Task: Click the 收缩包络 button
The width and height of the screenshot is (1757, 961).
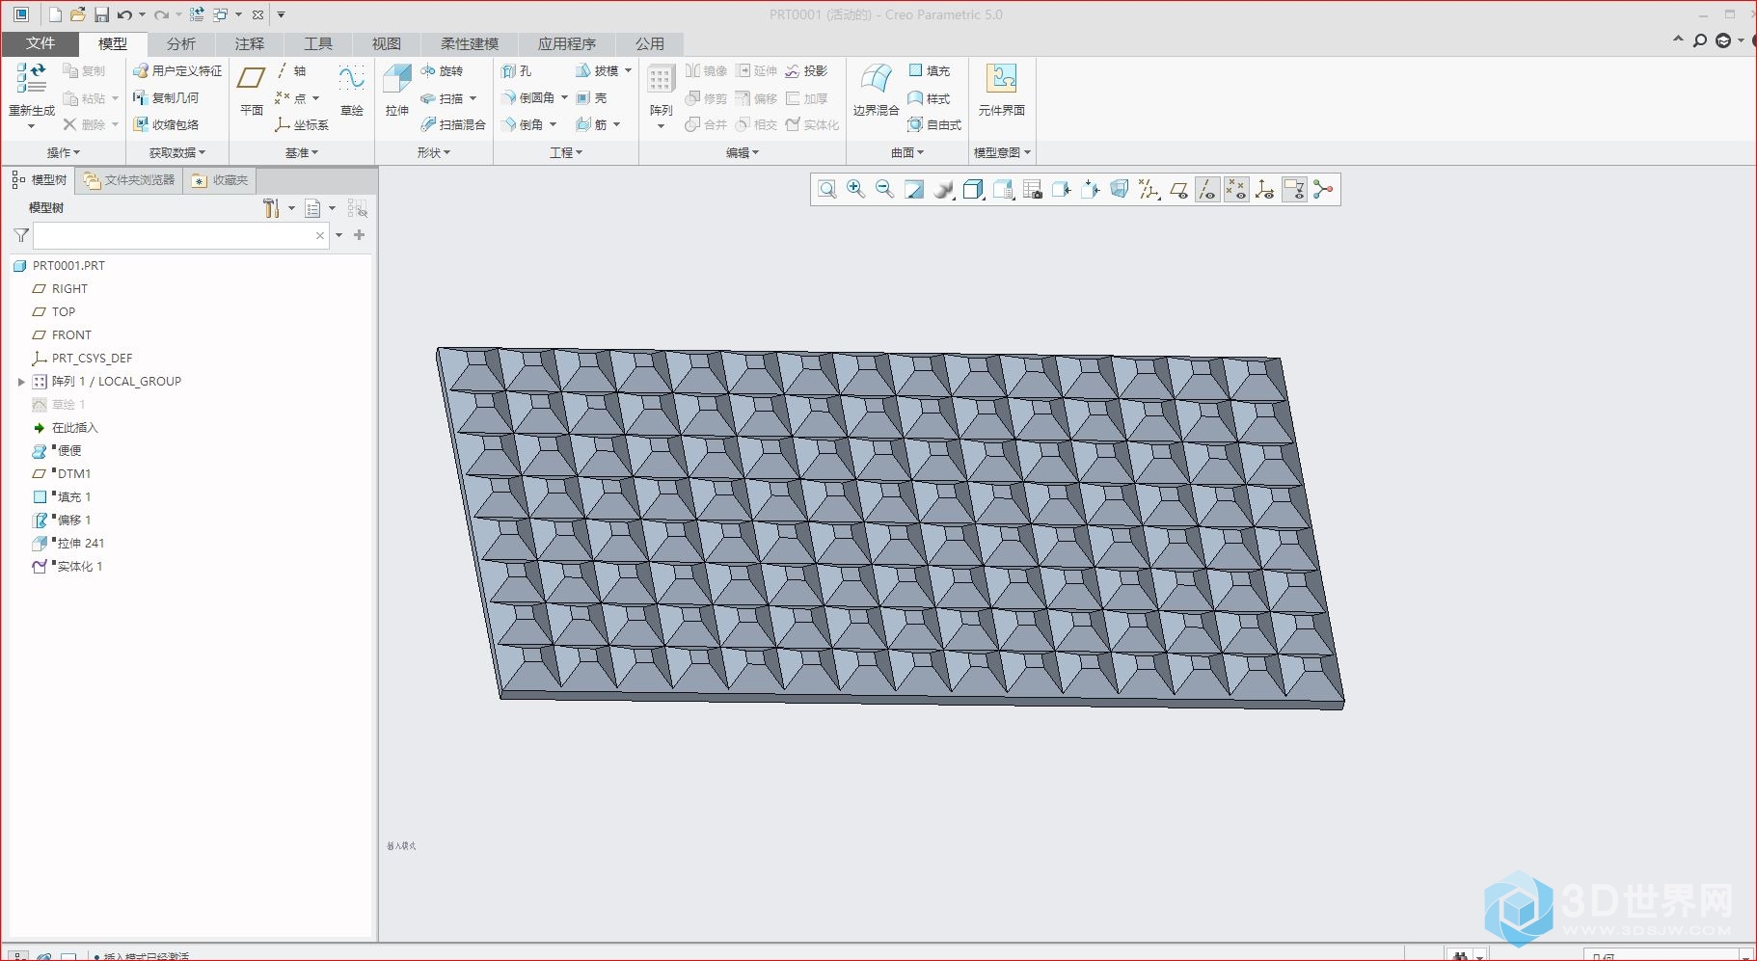Action: tap(167, 124)
